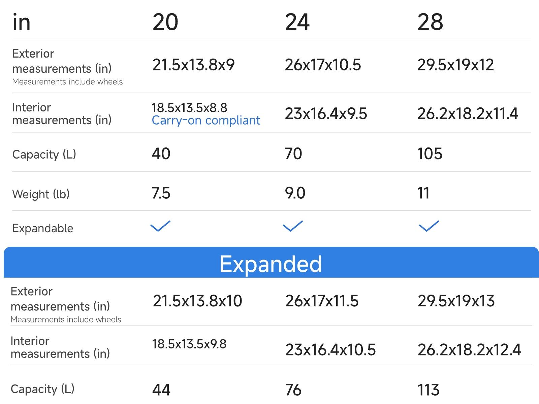Click the 21.5x13.8x9 exterior measurement

[x=193, y=65]
